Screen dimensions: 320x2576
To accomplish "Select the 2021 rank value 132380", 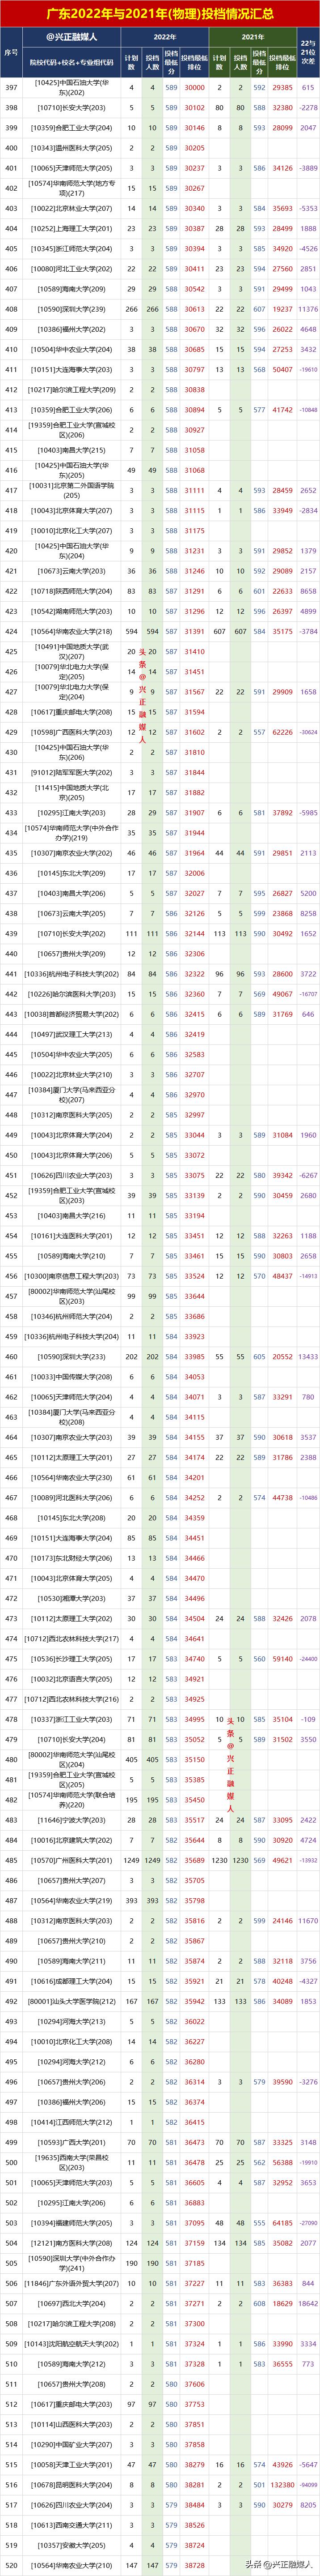I will (283, 2485).
